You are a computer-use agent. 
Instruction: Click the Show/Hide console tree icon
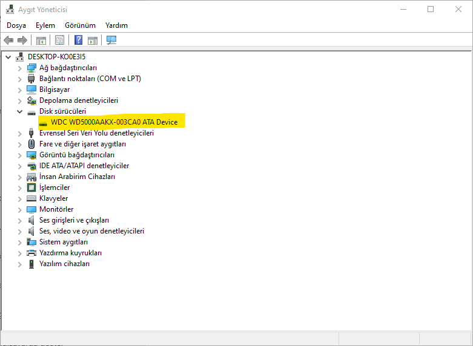pyautogui.click(x=41, y=40)
